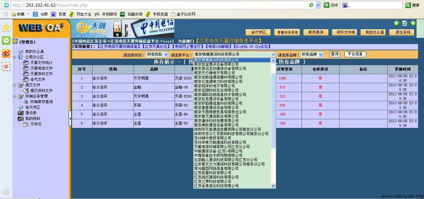The image size is (424, 199).
Task: Open 通讯录 in the tree
Action: (x=31, y=113)
